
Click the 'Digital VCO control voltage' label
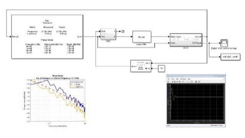pos(224,48)
